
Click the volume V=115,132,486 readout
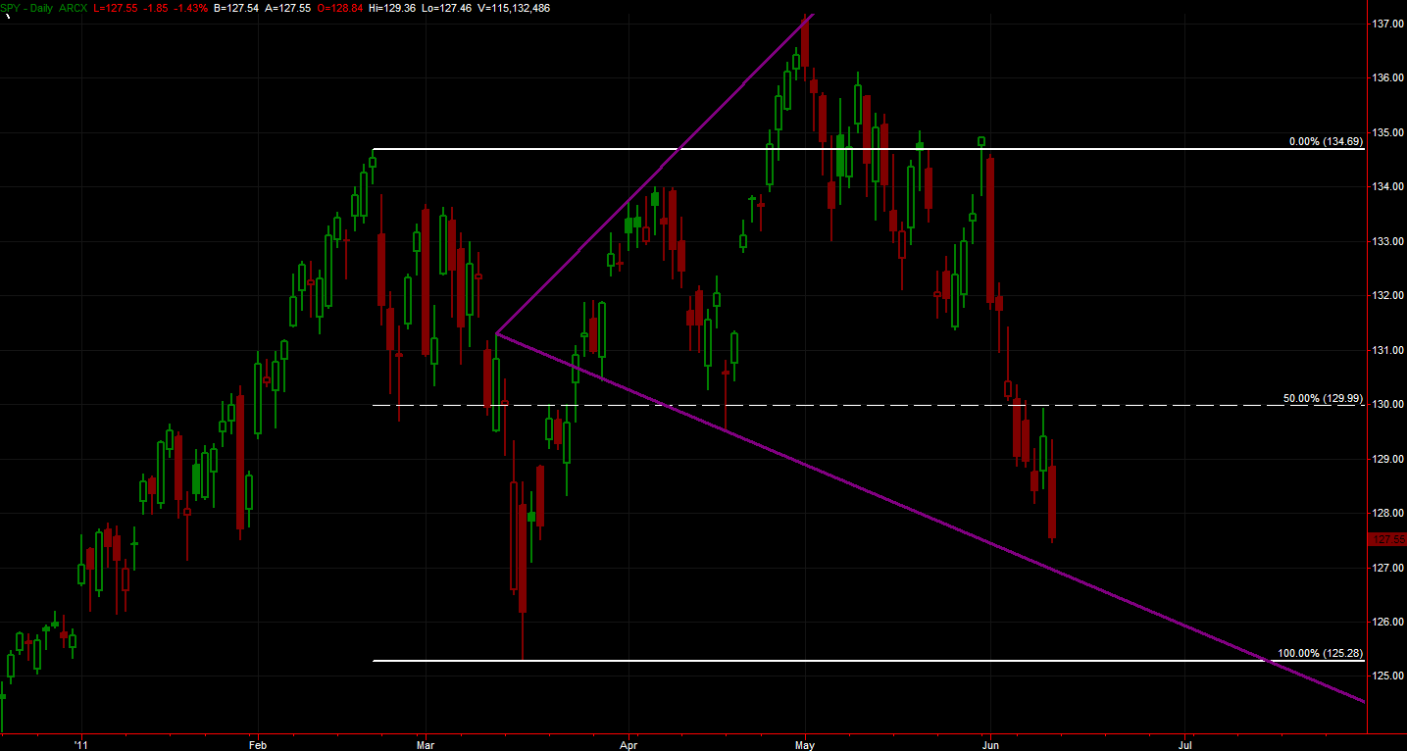coord(515,7)
